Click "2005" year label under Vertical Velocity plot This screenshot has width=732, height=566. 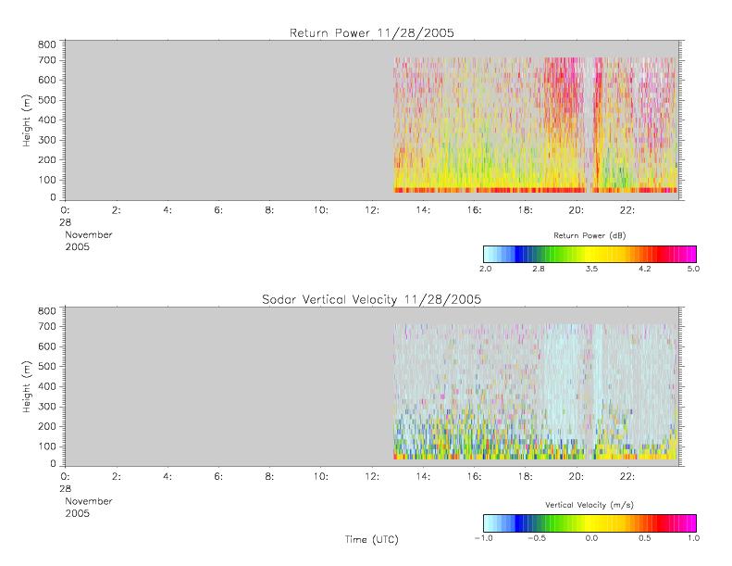77,513
